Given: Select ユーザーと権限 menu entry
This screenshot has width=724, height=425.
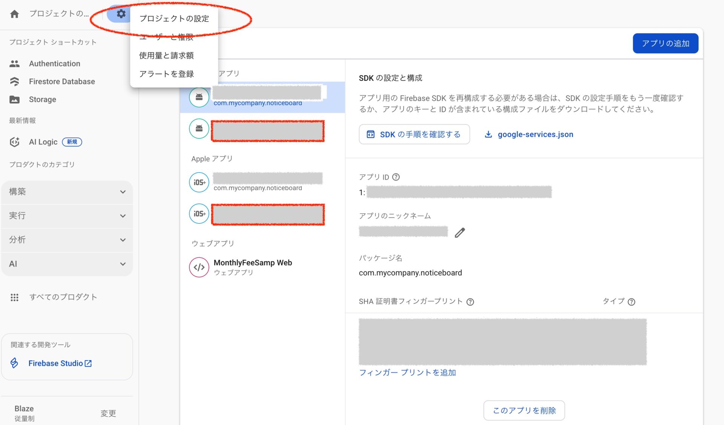Looking at the screenshot, I should click(x=174, y=37).
